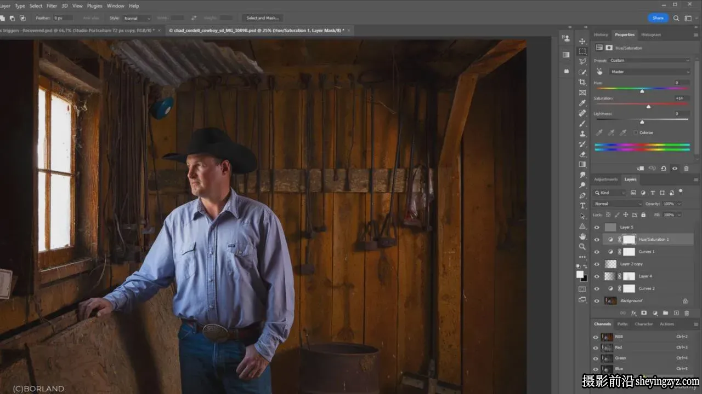Image resolution: width=702 pixels, height=394 pixels.
Task: Switch to the Paths tab
Action: point(622,324)
